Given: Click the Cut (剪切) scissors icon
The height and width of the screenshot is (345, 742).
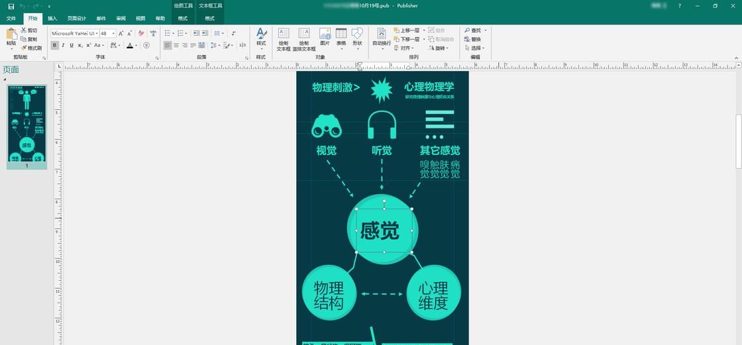Looking at the screenshot, I should point(24,30).
